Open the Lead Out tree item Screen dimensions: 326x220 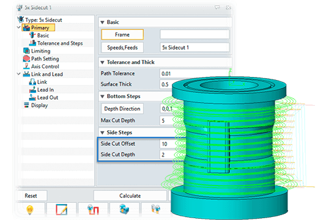point(48,97)
